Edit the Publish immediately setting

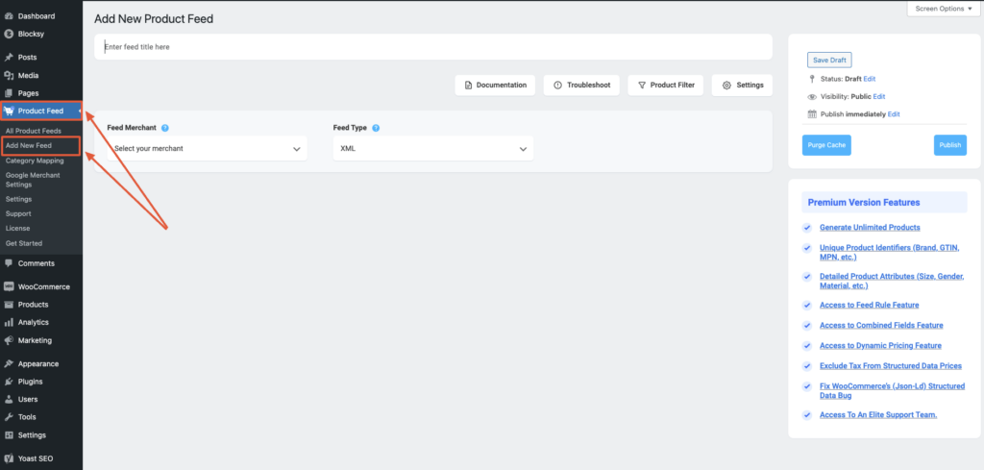coord(894,114)
